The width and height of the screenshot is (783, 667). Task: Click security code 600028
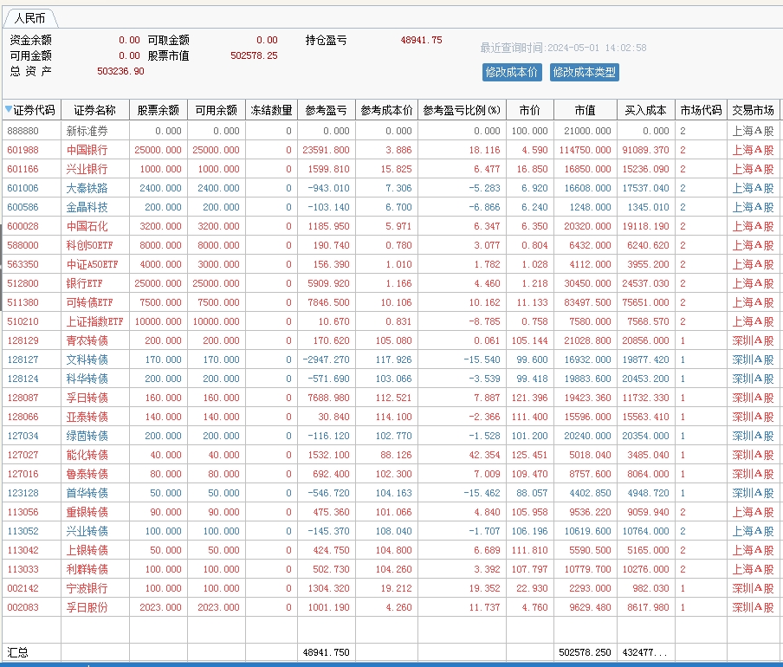tap(23, 226)
